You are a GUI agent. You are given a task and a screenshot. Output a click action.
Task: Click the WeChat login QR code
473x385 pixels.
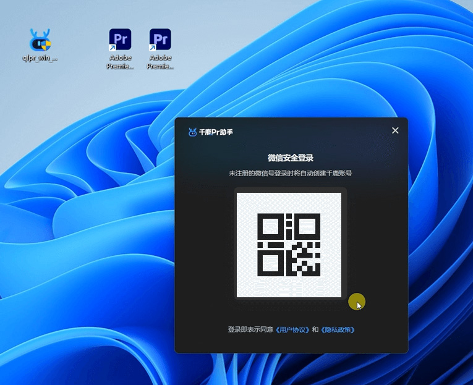coord(289,245)
